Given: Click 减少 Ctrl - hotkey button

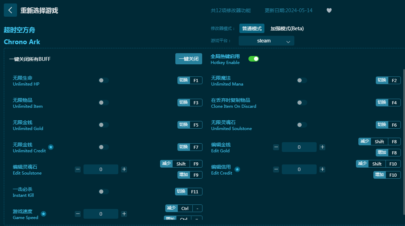Looking at the screenshot, I should click(184, 209).
